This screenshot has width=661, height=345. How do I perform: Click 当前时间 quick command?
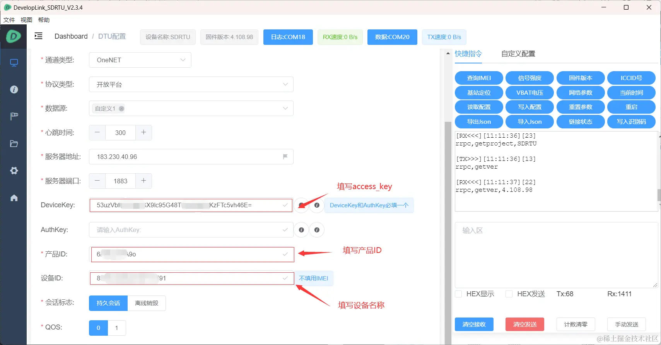[631, 93]
